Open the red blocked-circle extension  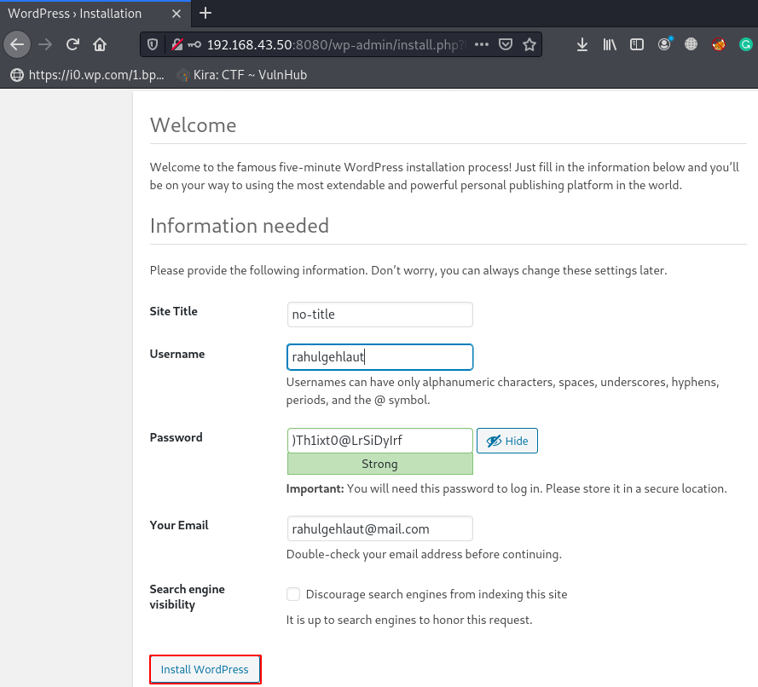click(x=719, y=44)
